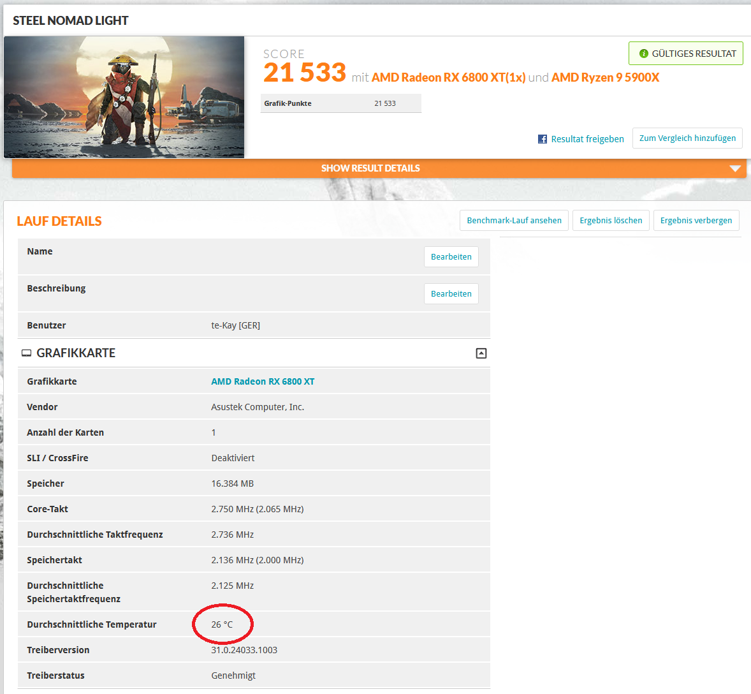
Task: Click the Durchschnittliche Taktfrequenz label
Action: point(95,535)
